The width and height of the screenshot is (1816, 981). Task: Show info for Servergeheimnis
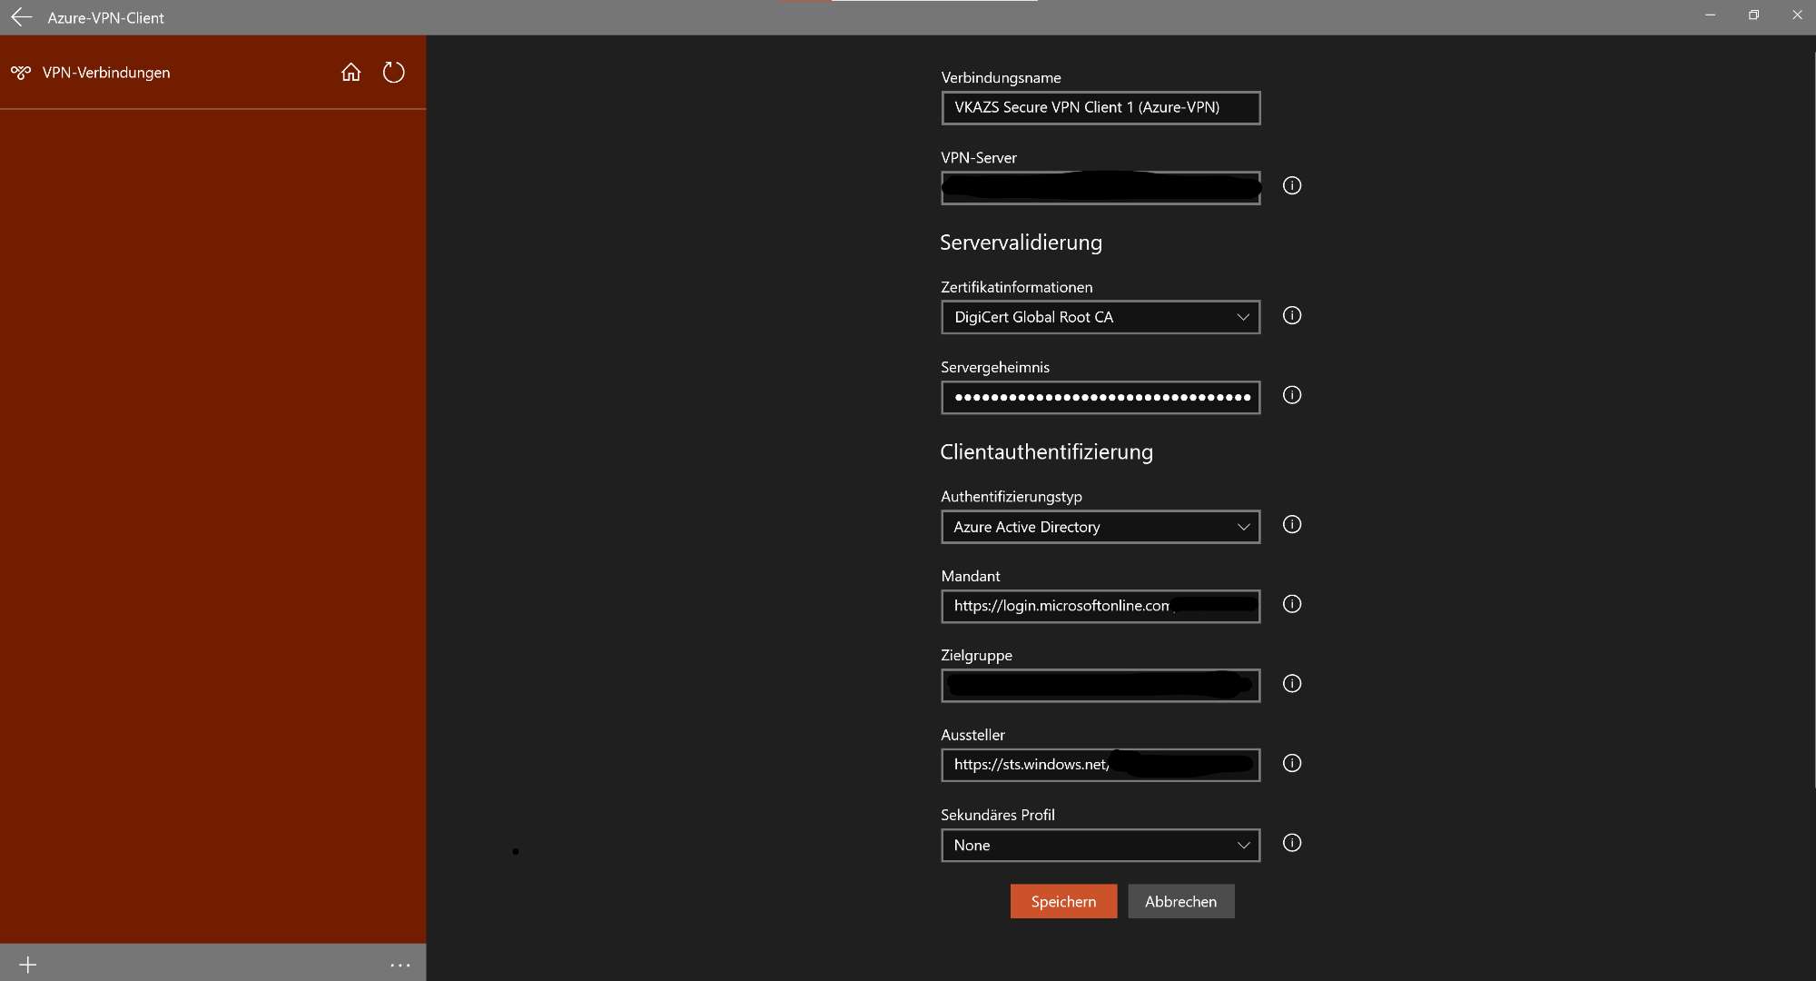(1292, 395)
